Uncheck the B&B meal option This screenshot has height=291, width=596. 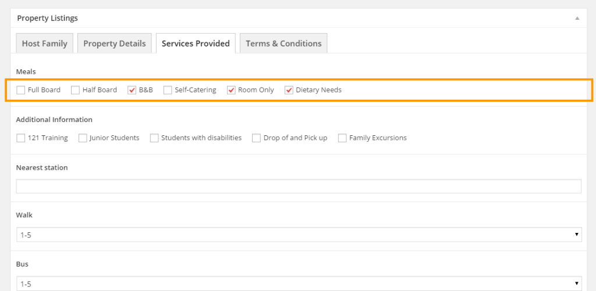tap(132, 90)
